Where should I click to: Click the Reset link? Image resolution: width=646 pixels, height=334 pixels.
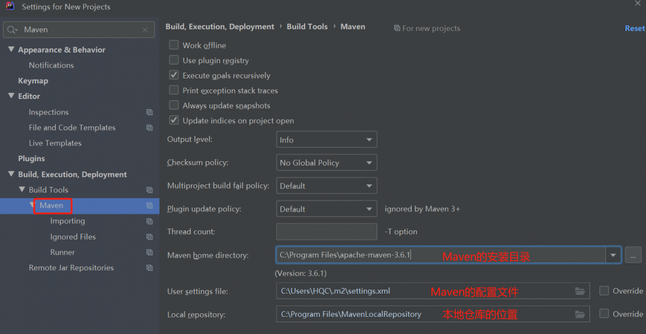click(x=635, y=28)
